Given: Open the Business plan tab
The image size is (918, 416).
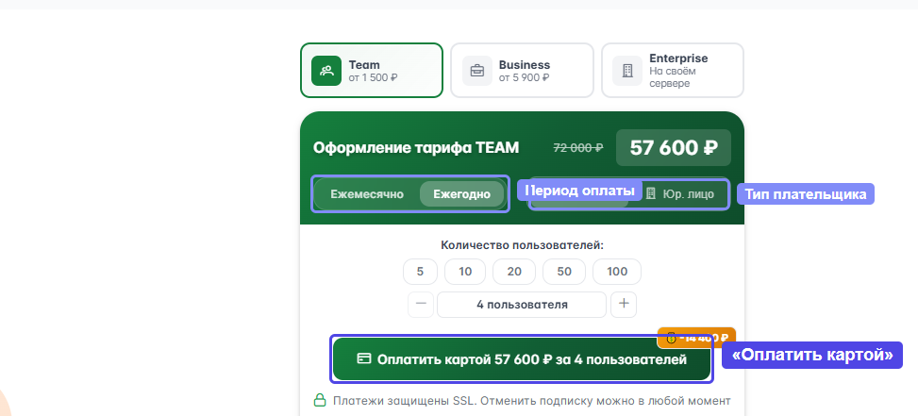Looking at the screenshot, I should [522, 71].
